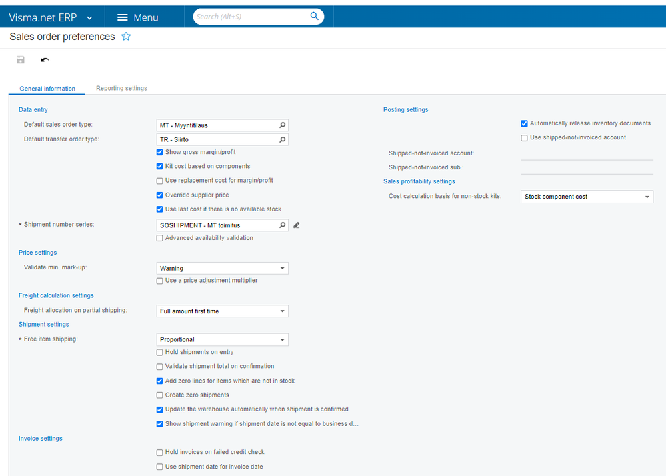Click the Shipment settings heading
The height and width of the screenshot is (476, 666).
[x=44, y=325]
